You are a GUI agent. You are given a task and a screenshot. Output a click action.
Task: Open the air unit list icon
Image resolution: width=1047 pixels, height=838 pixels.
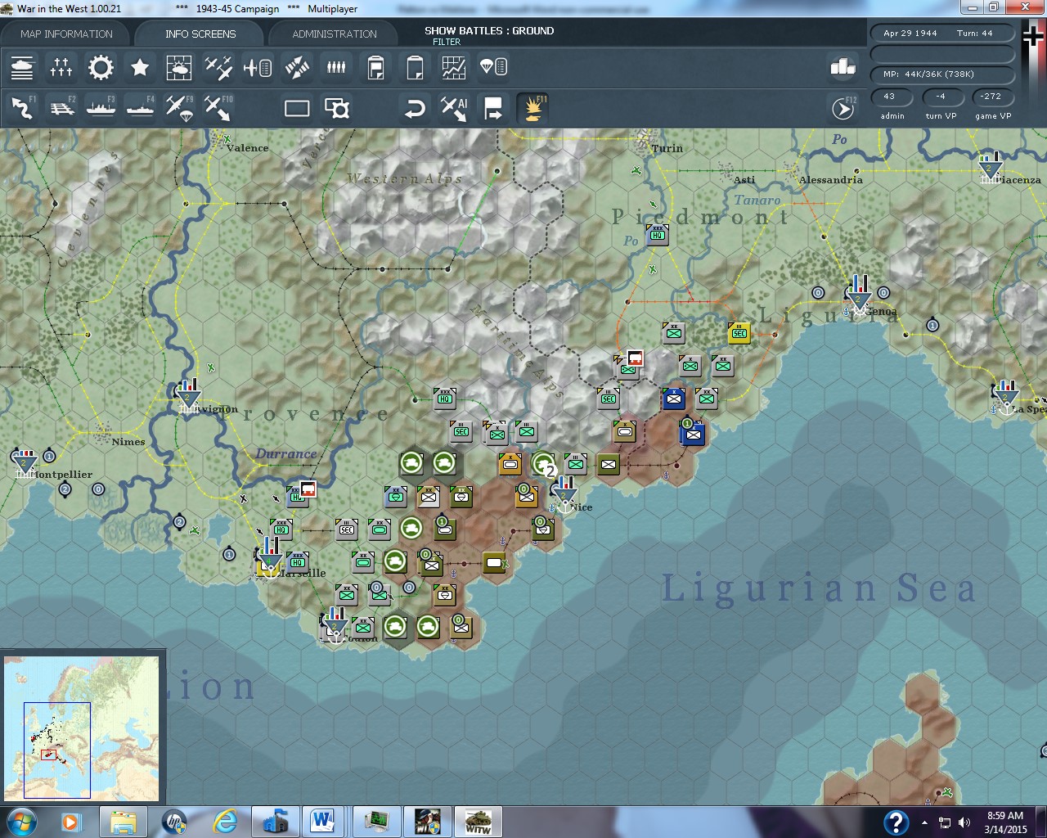point(258,67)
